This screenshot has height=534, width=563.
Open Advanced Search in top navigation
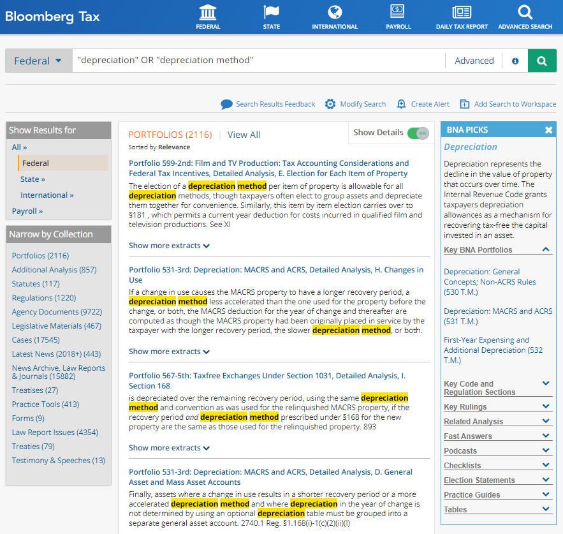pyautogui.click(x=525, y=12)
